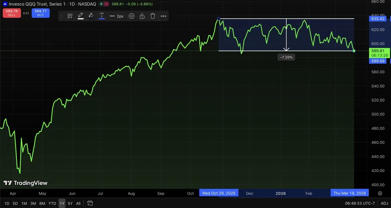Open the drawing settings hexagon icon
Image resolution: width=391 pixels, height=208 pixels.
click(132, 16)
